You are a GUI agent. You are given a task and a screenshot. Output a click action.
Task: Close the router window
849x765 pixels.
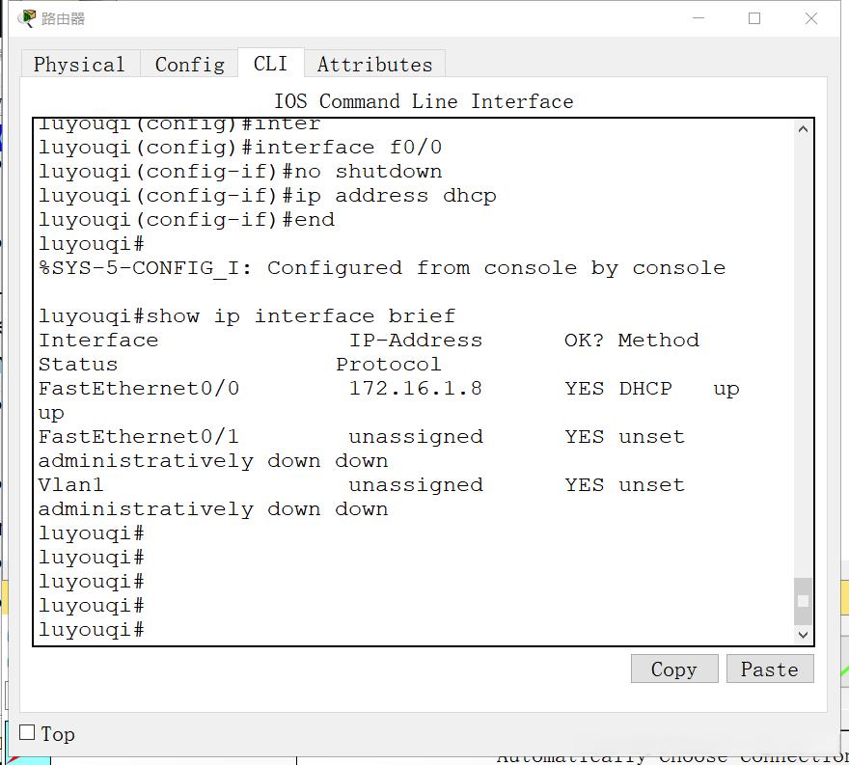(x=811, y=18)
